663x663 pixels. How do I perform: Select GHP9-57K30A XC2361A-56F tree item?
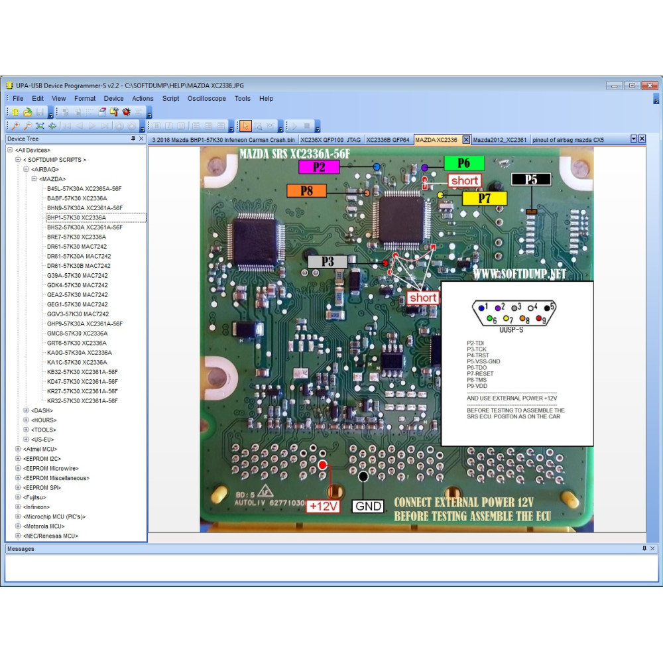(x=85, y=324)
